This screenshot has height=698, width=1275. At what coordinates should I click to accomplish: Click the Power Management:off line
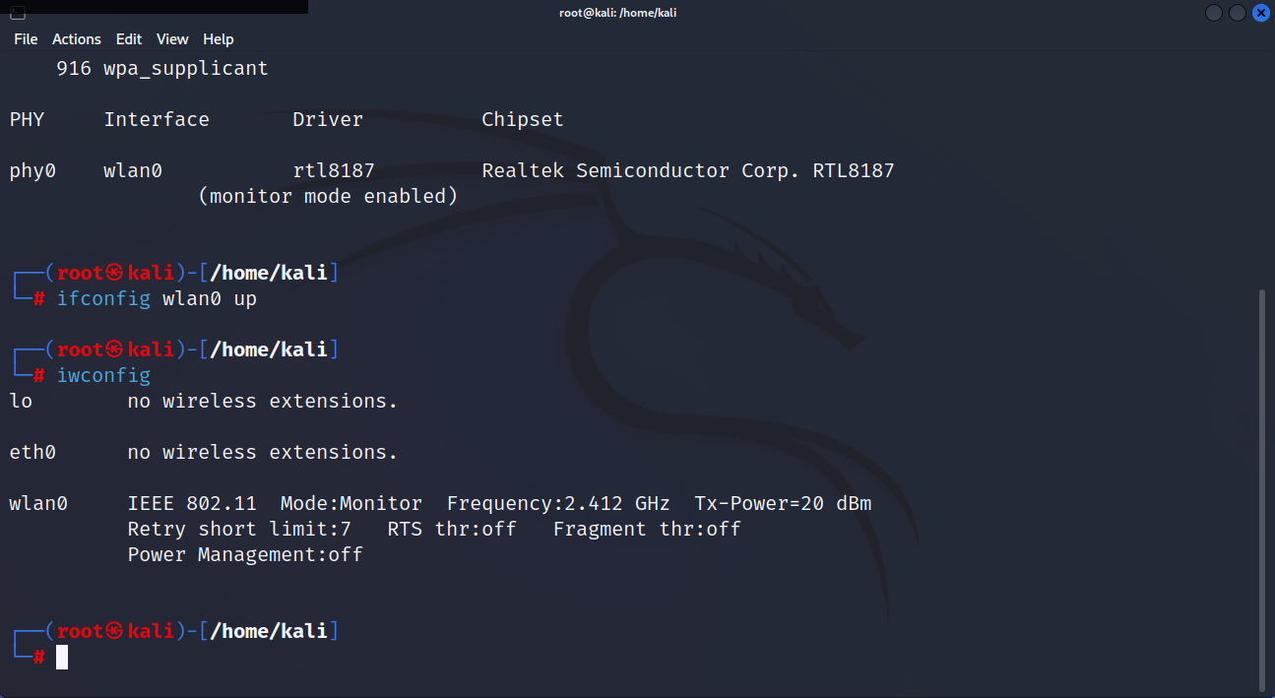coord(245,555)
